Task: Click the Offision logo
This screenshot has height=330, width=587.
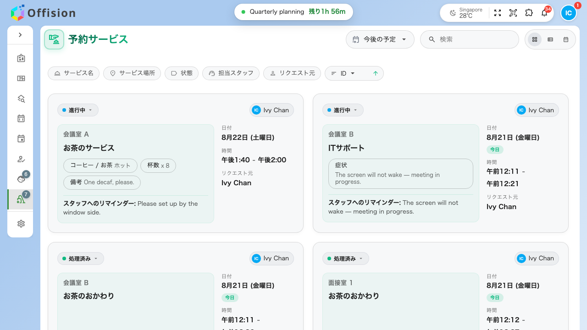Action: pyautogui.click(x=43, y=13)
